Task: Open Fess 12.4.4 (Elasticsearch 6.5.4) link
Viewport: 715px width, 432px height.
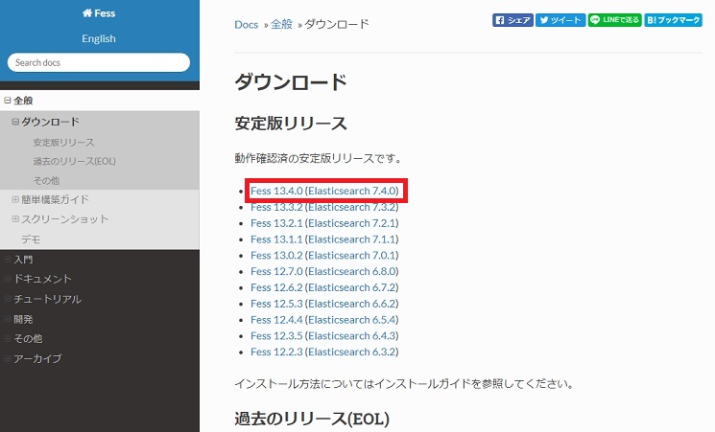Action: pyautogui.click(x=324, y=320)
